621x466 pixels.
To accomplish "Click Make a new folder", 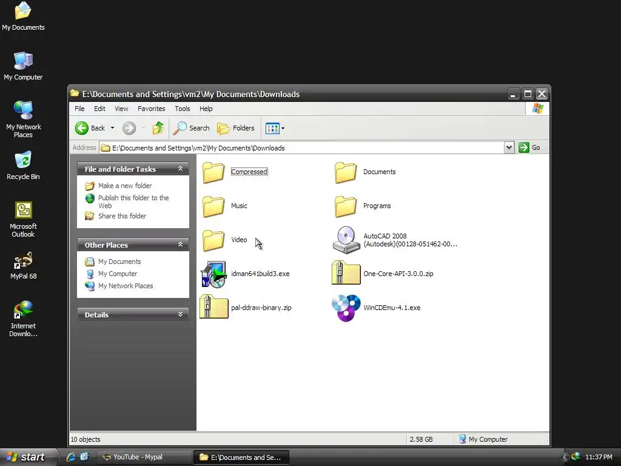I will (125, 186).
